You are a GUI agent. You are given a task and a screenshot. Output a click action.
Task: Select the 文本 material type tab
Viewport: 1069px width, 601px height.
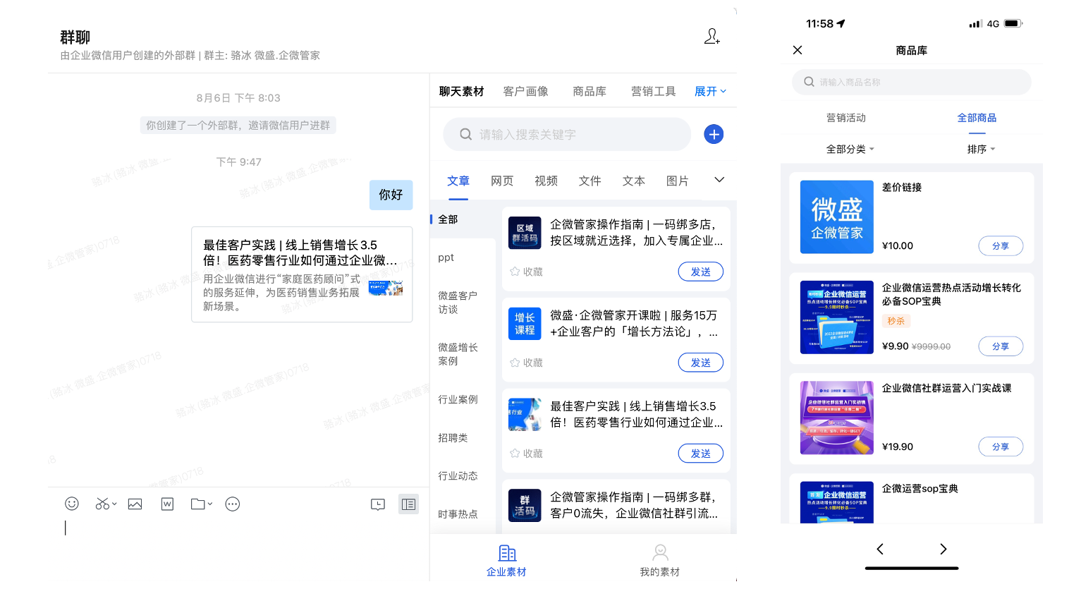[633, 181]
